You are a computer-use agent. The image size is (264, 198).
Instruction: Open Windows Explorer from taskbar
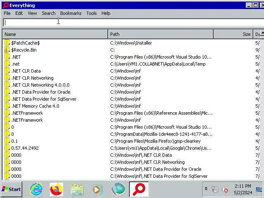click(x=77, y=190)
